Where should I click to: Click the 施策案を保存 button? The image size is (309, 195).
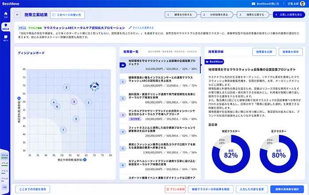pyautogui.click(x=289, y=52)
